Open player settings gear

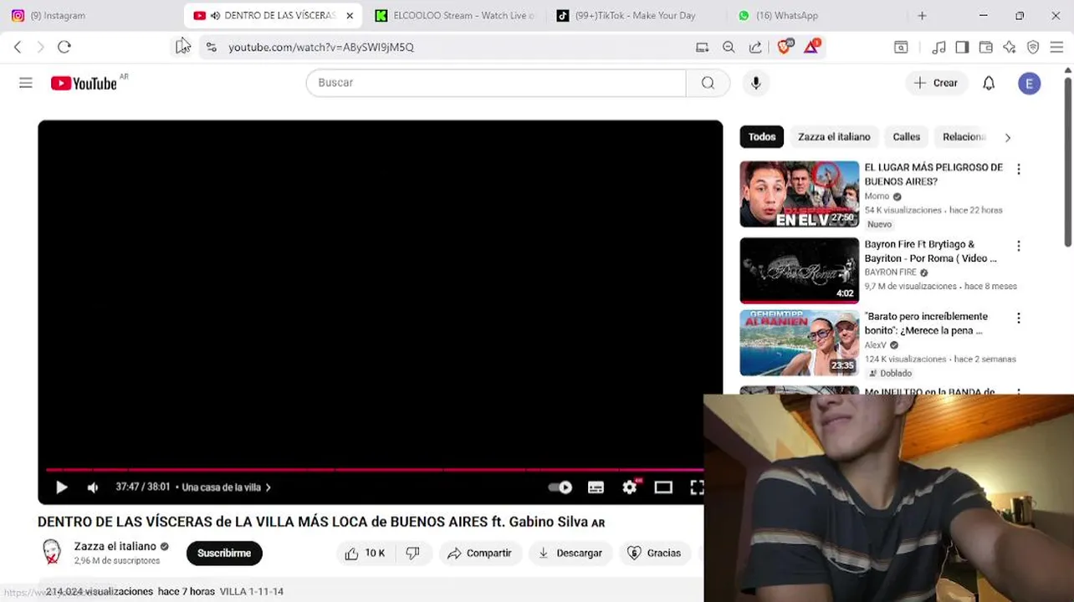pyautogui.click(x=630, y=487)
